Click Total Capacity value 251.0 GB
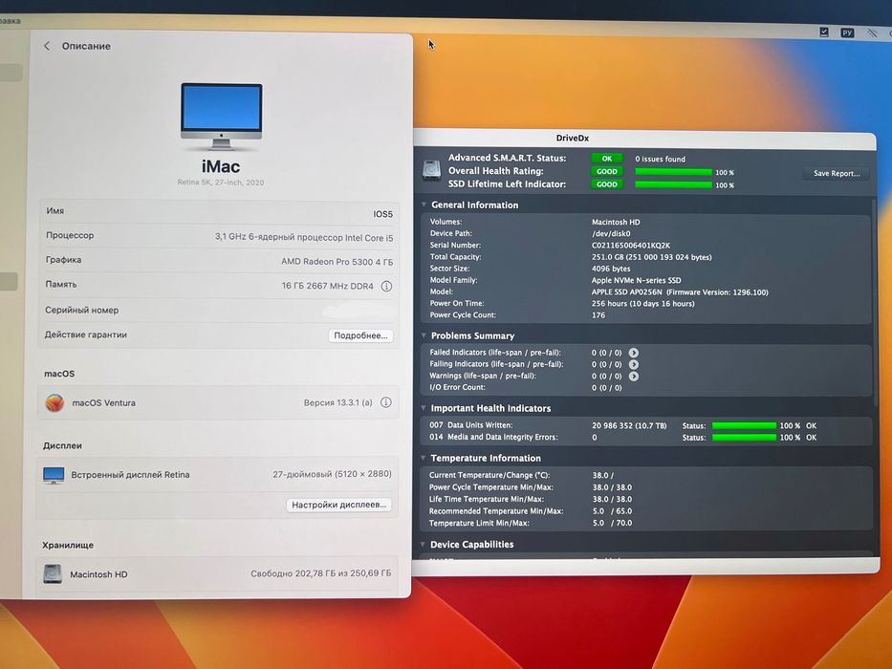The width and height of the screenshot is (892, 669). tap(651, 257)
